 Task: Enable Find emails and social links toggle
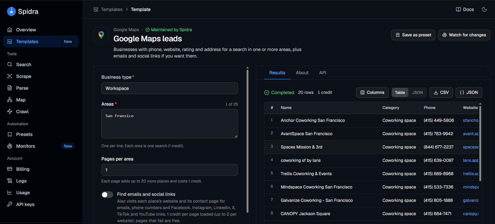[x=107, y=194]
